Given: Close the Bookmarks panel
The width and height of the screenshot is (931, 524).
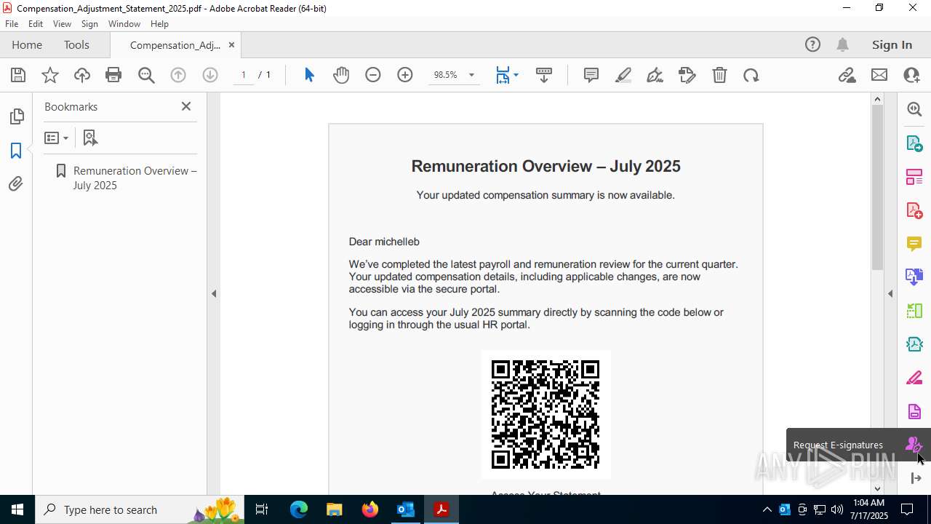Looking at the screenshot, I should [186, 106].
